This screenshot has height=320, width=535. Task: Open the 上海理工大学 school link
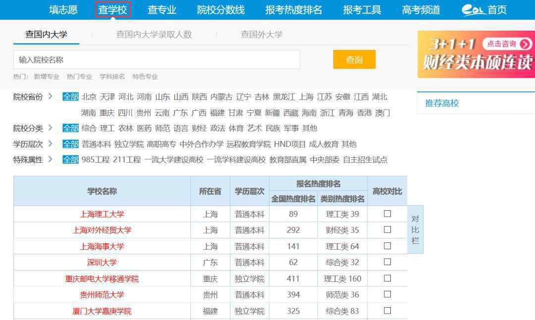click(x=102, y=214)
